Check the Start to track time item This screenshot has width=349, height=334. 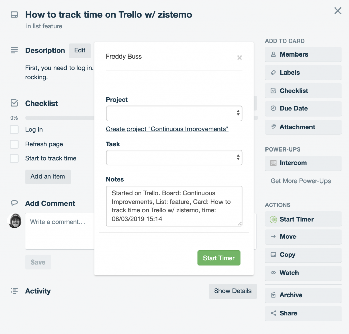(x=14, y=158)
